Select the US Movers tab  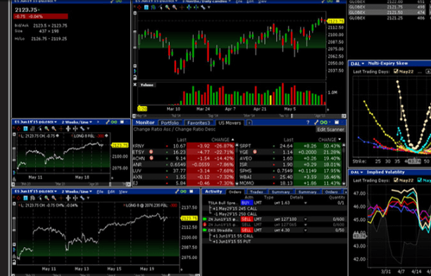pyautogui.click(x=230, y=123)
